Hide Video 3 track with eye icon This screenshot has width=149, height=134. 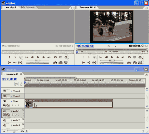coord(4,91)
